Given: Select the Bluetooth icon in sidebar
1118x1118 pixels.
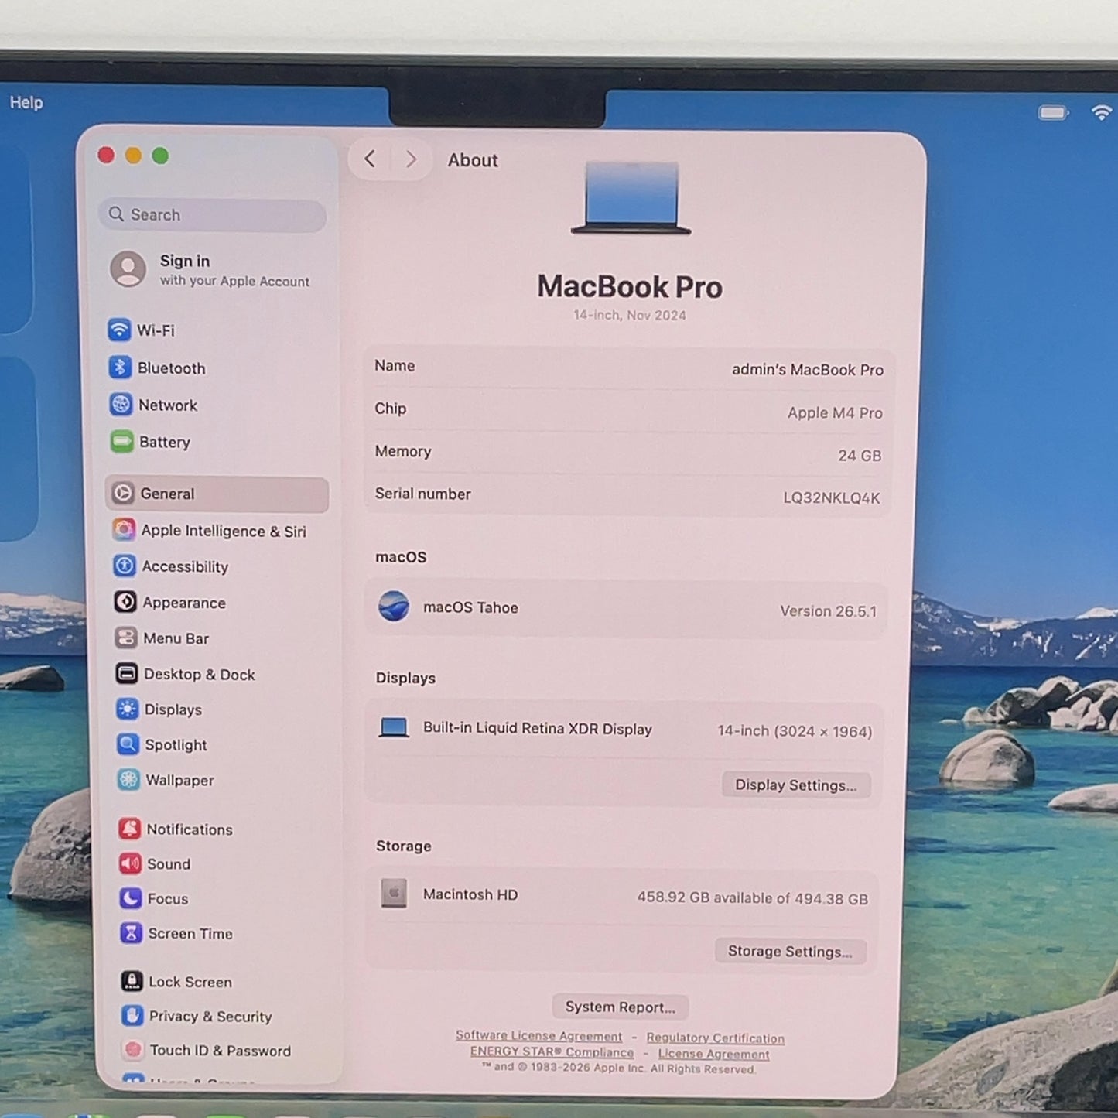Looking at the screenshot, I should (120, 367).
